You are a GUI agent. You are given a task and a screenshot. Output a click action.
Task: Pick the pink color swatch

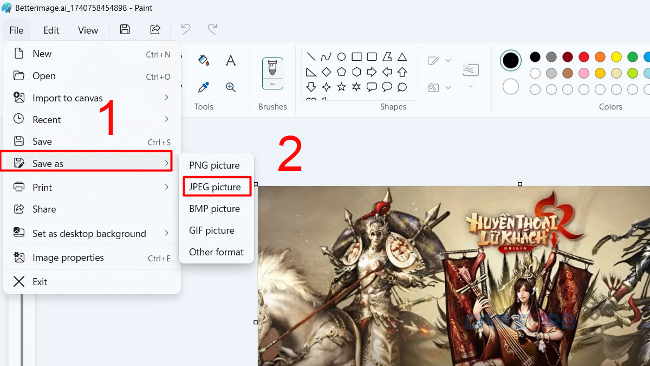584,73
